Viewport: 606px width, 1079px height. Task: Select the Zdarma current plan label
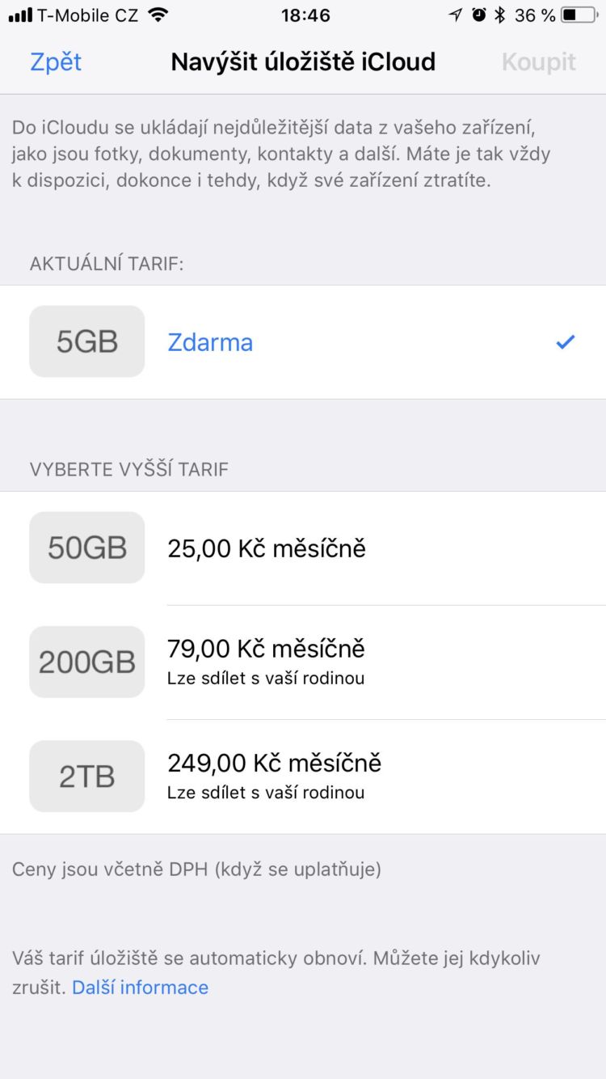coord(210,342)
